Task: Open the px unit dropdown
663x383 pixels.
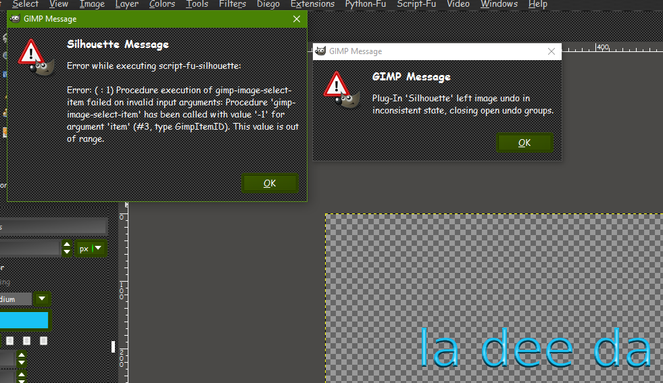Action: [91, 248]
